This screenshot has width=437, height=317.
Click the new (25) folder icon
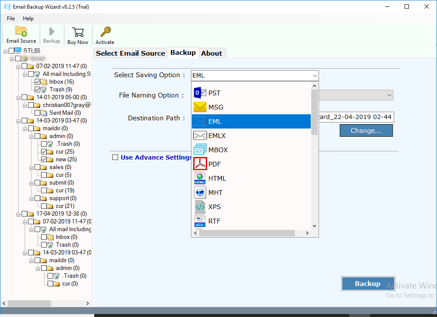pyautogui.click(x=50, y=160)
